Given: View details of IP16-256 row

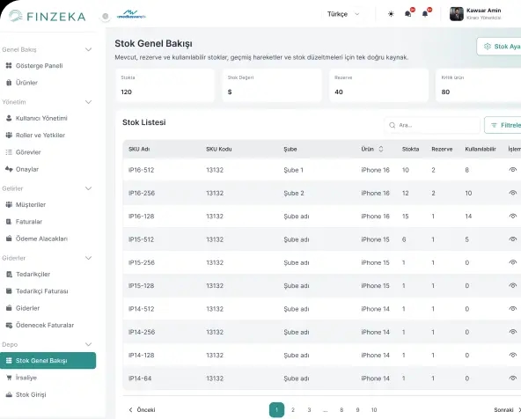Looking at the screenshot, I should coord(513,193).
